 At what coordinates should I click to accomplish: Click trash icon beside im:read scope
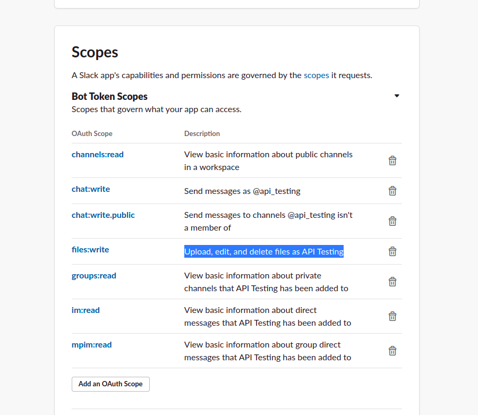(x=392, y=316)
